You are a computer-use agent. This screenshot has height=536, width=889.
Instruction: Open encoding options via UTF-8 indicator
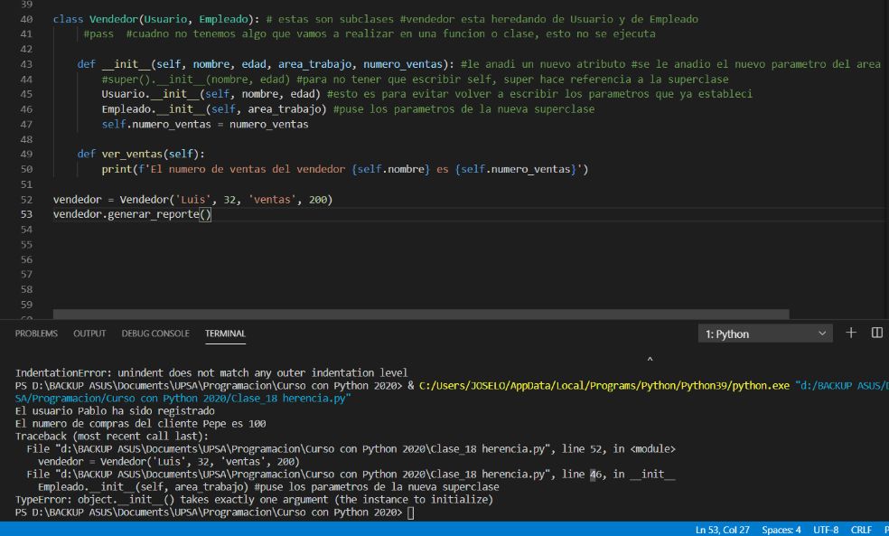pos(828,530)
